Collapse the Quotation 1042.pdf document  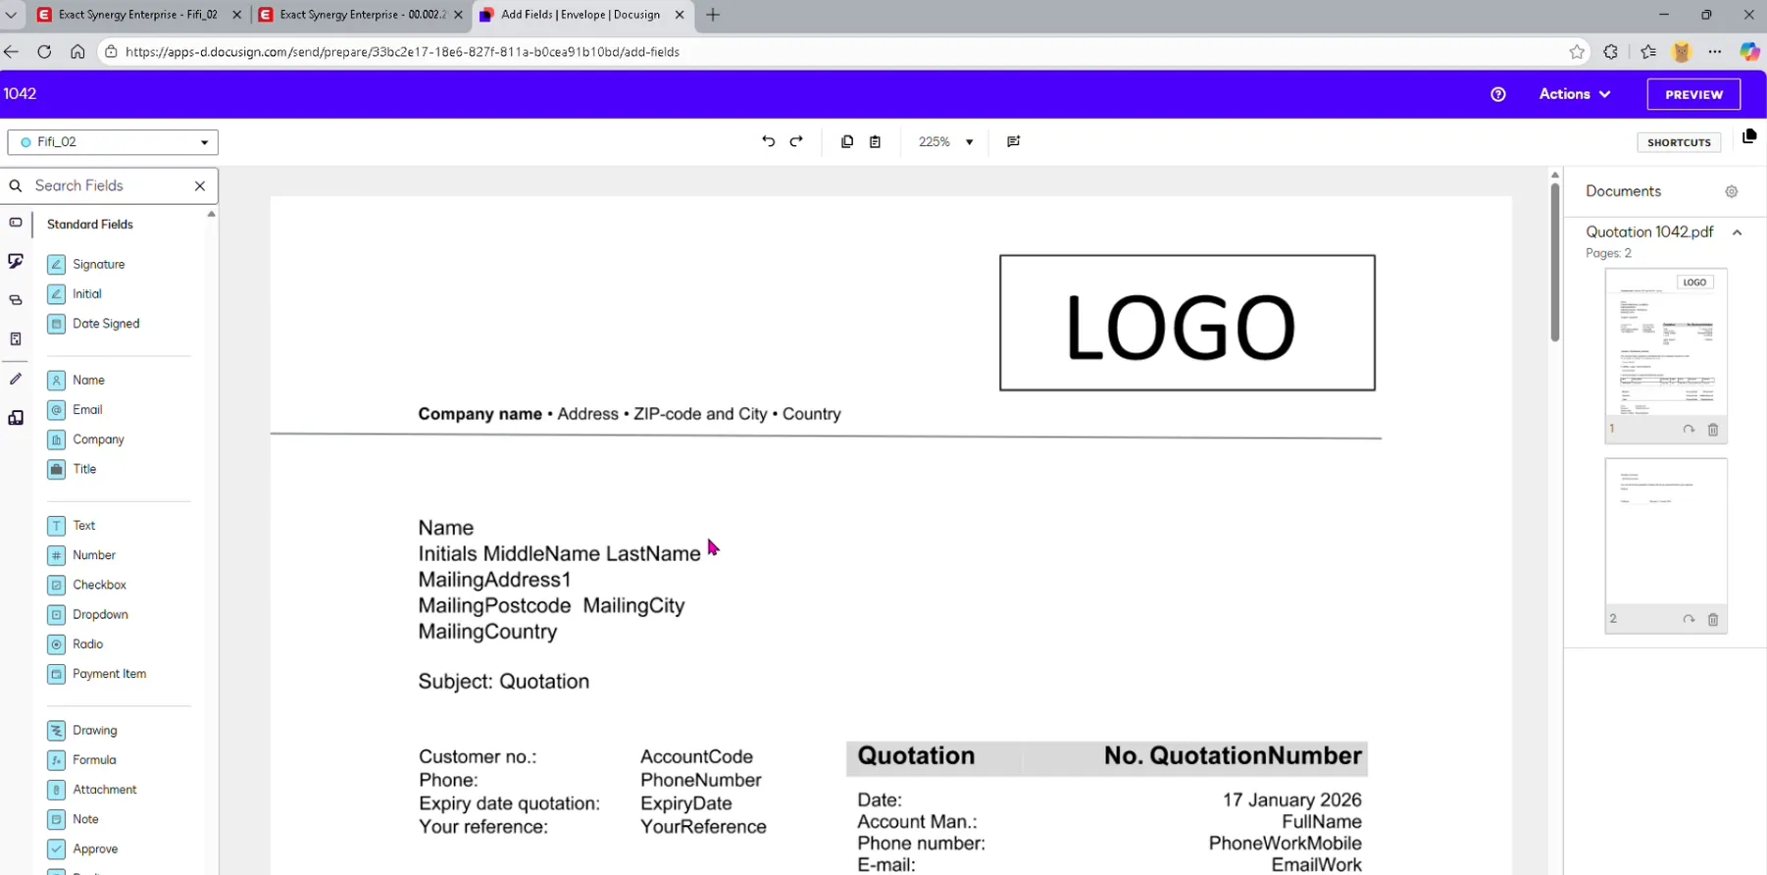(1737, 232)
